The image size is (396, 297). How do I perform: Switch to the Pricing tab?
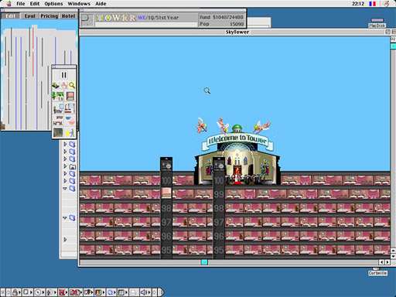tap(49, 16)
